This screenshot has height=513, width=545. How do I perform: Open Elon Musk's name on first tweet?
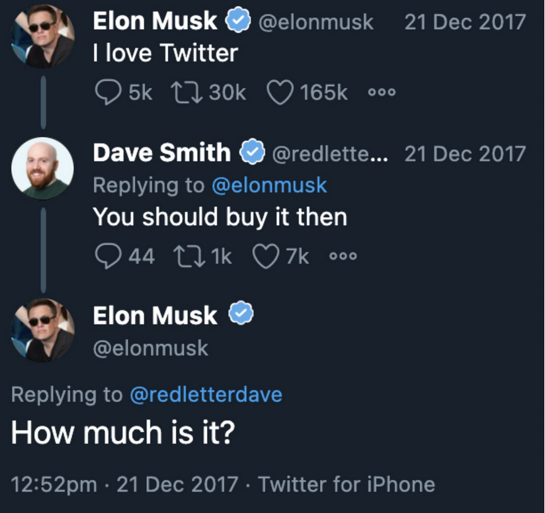[x=155, y=21]
